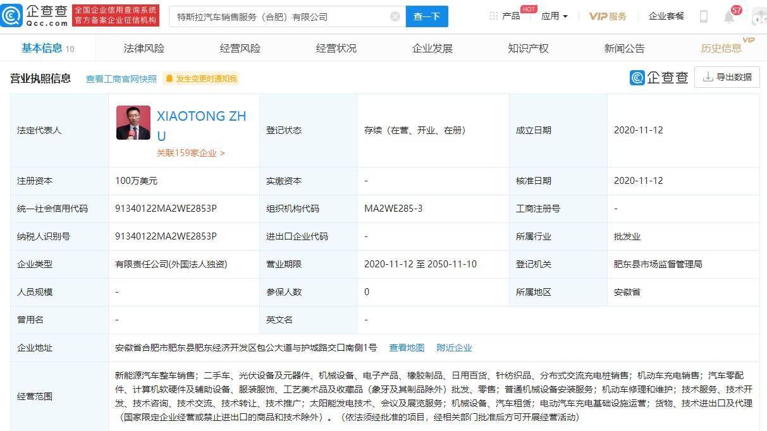Click the 法定代表人 label cell
The width and height of the screenshot is (767, 431).
click(59, 130)
